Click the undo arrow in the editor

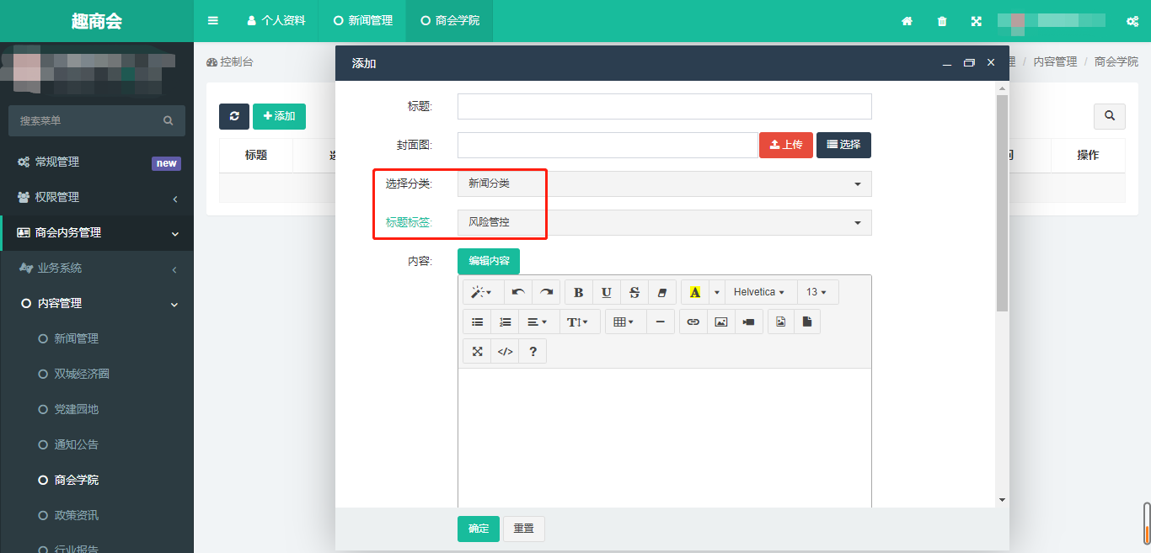click(x=518, y=292)
